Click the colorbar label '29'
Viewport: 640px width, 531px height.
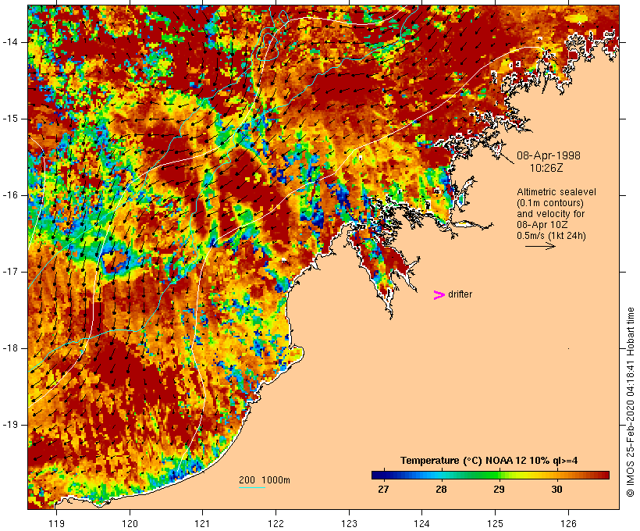[x=499, y=490]
